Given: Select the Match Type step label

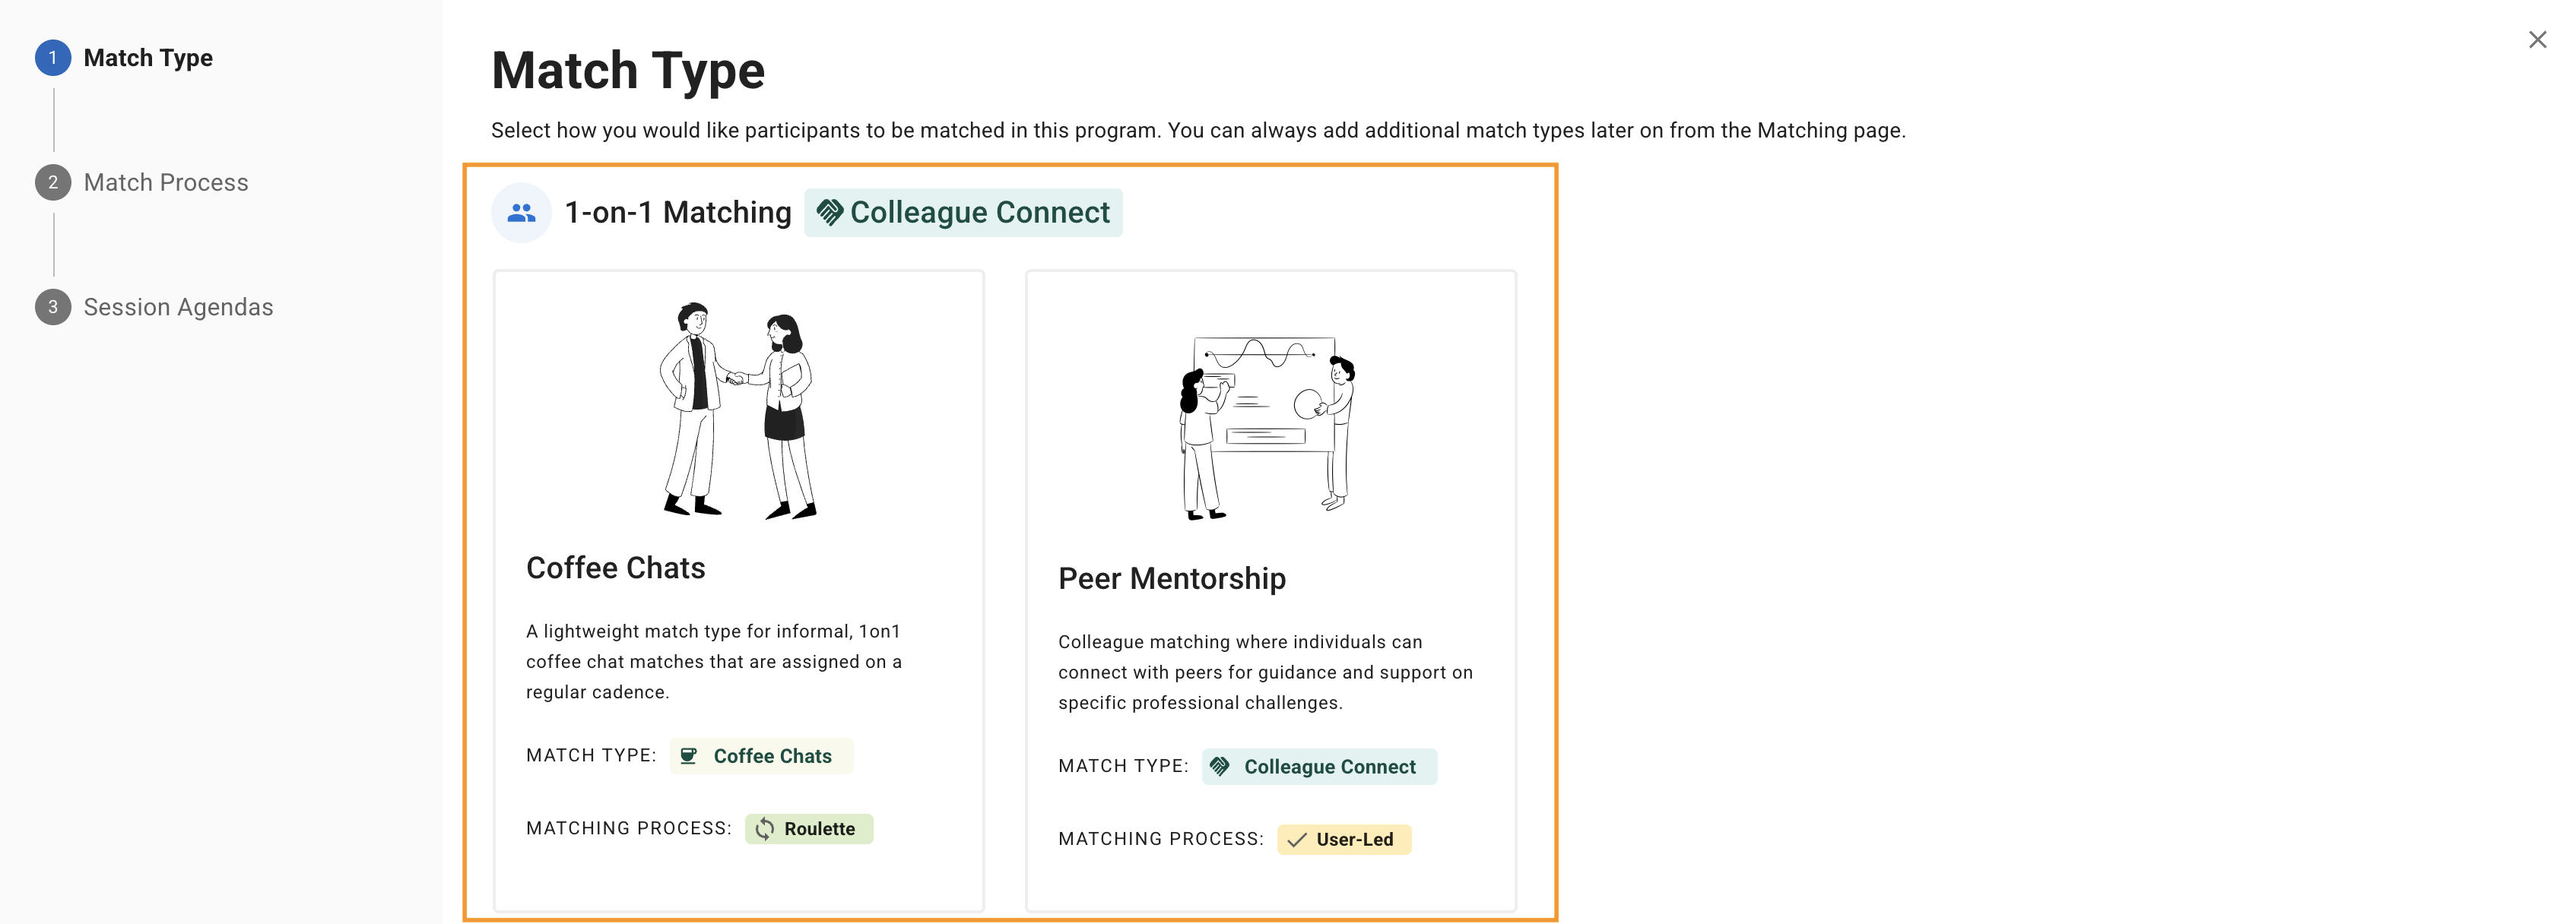Looking at the screenshot, I should click(x=148, y=58).
